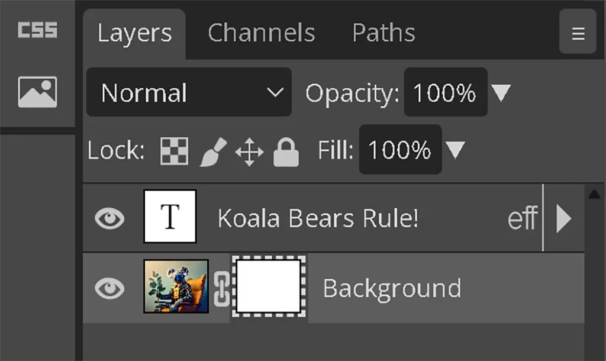Lock all with the padlock icon

(x=286, y=152)
